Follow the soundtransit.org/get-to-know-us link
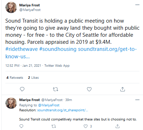The height and width of the screenshot is (130, 143). (x=71, y=53)
